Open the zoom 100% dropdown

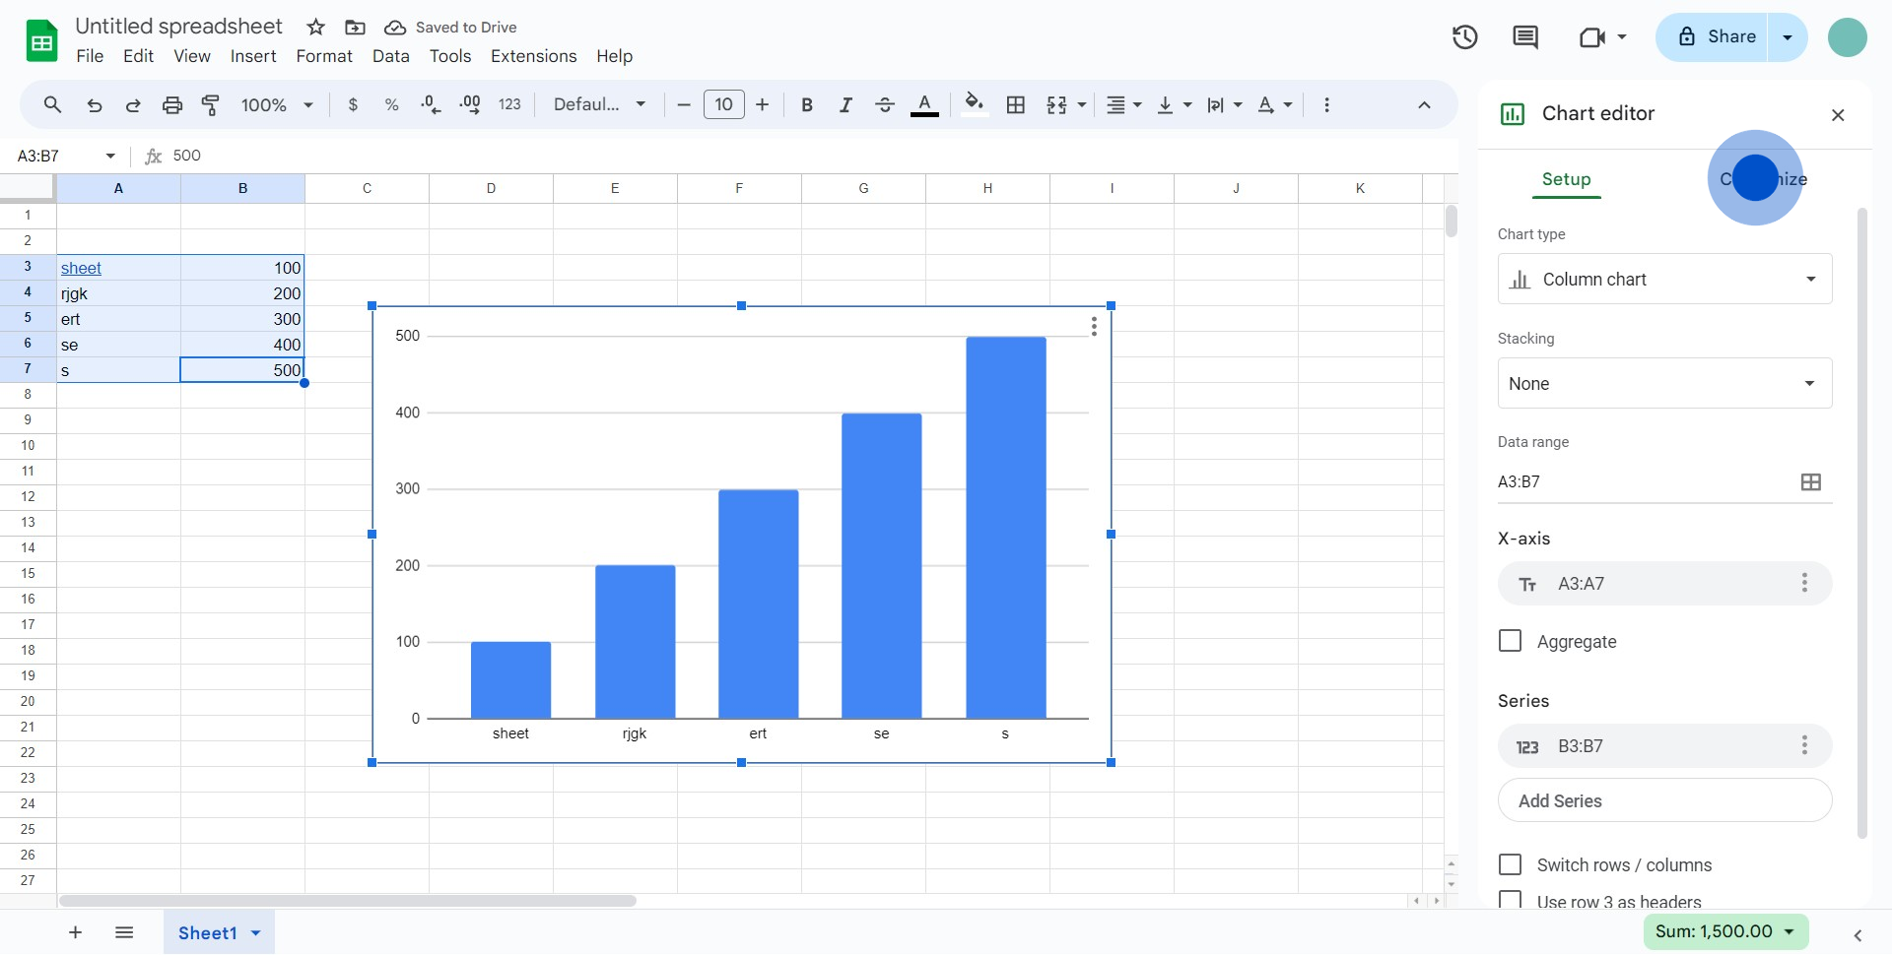coord(276,104)
